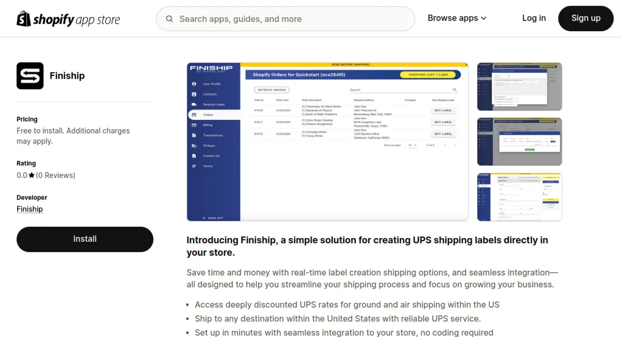The width and height of the screenshot is (622, 337).
Task: Click the 'Access deeply discounted UPS rates' bullet
Action: point(347,305)
